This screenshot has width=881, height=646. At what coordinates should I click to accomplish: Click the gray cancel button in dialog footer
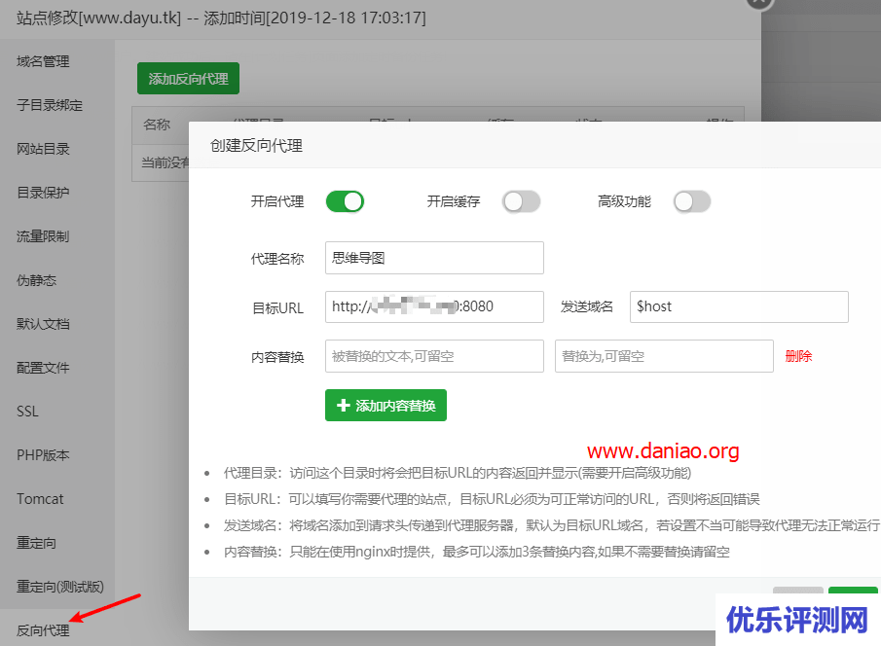(798, 591)
